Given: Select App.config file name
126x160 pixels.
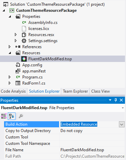Looking at the screenshot, I should 32,65.
